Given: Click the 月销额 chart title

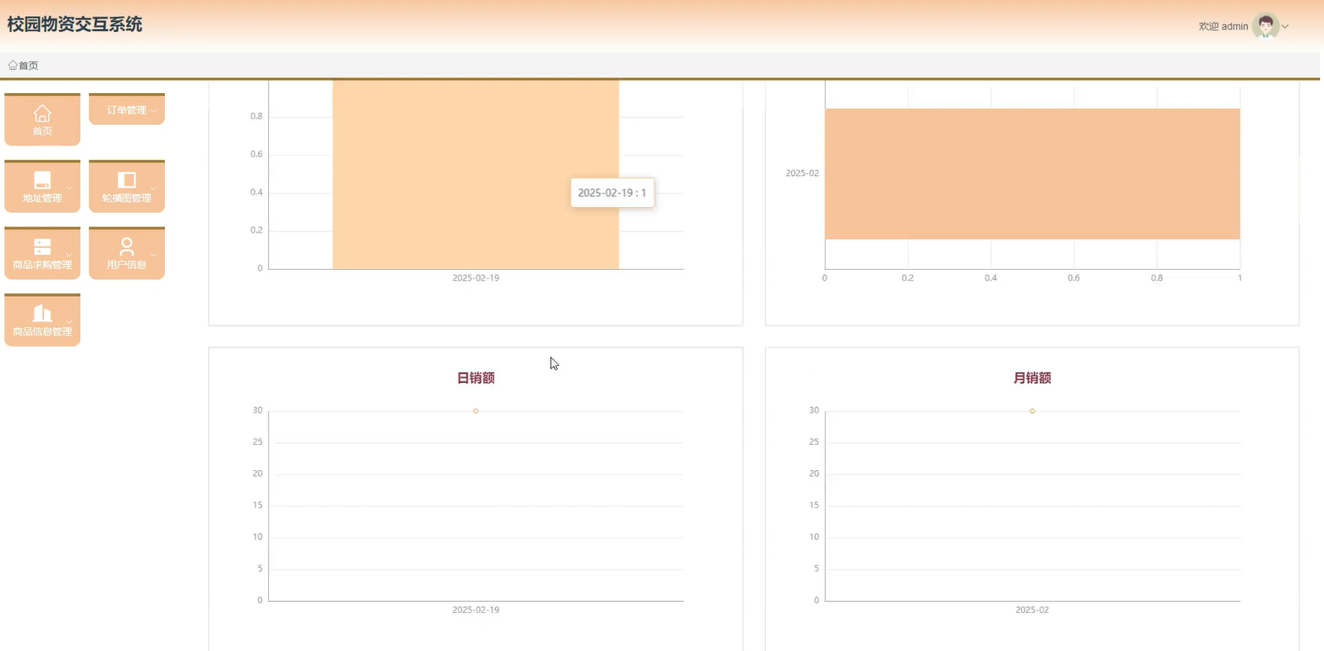Looking at the screenshot, I should tap(1032, 378).
